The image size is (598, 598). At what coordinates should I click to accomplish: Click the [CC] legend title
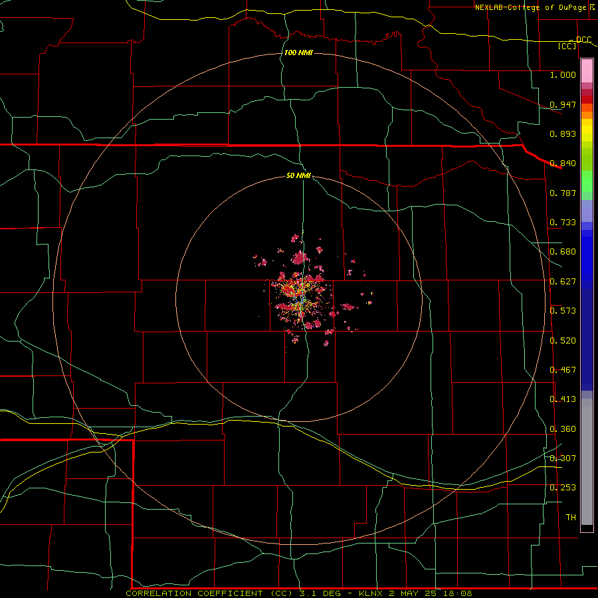coord(567,46)
